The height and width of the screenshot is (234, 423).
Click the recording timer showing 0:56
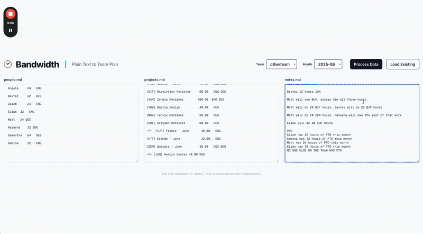[11, 23]
